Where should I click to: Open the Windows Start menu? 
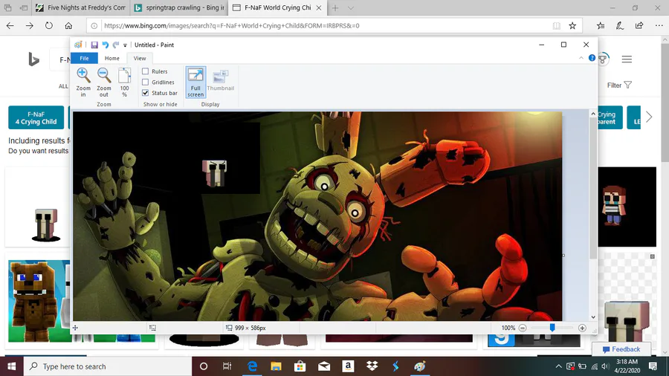point(11,366)
